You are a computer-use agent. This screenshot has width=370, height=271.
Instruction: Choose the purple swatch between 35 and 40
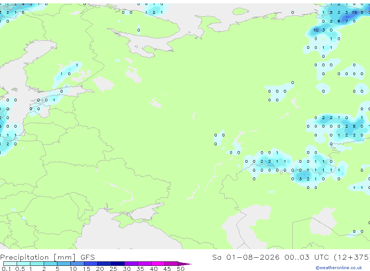pyautogui.click(x=144, y=264)
